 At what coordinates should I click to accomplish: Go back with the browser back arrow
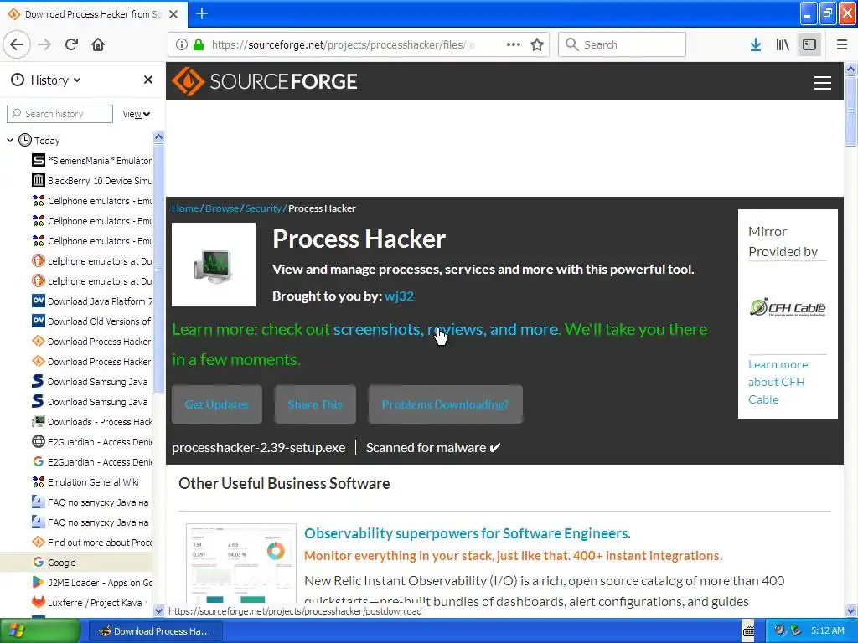17,44
